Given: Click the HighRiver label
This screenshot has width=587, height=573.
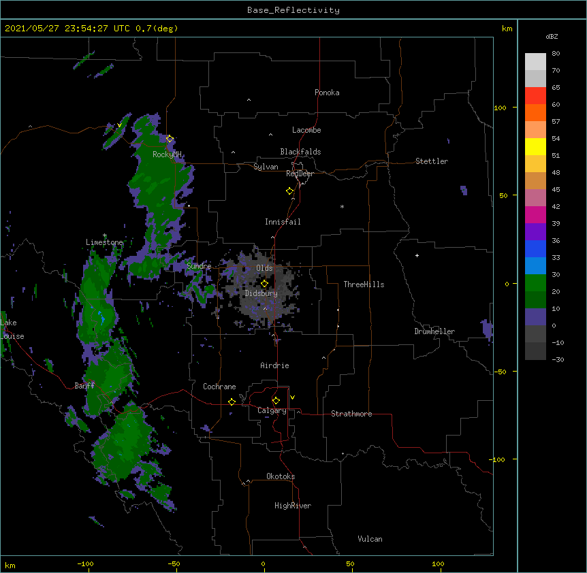Looking at the screenshot, I should 293,506.
